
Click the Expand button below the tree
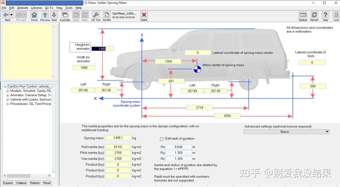point(8,183)
